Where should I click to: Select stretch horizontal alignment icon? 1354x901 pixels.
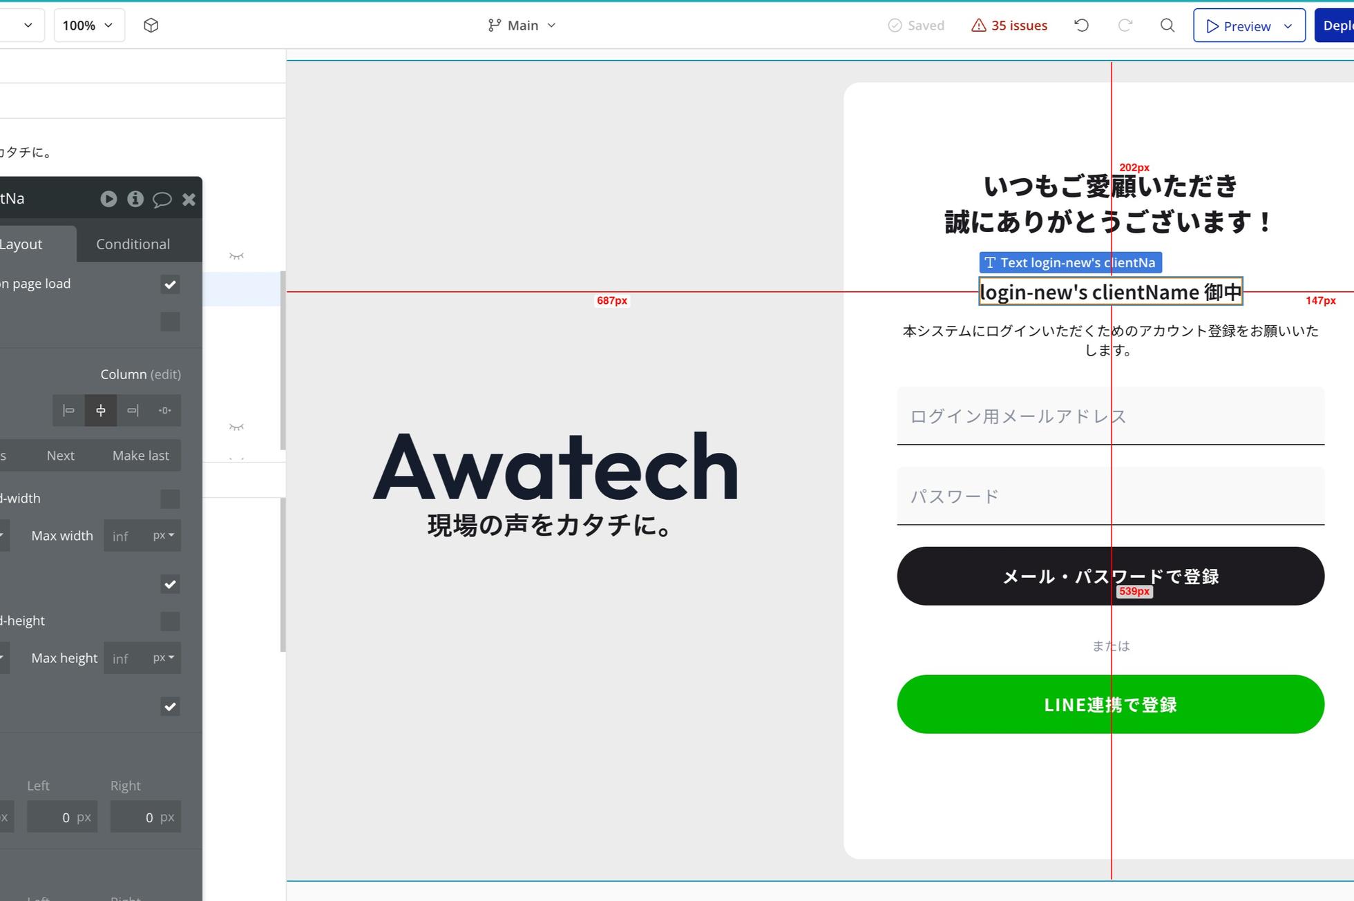tap(165, 410)
